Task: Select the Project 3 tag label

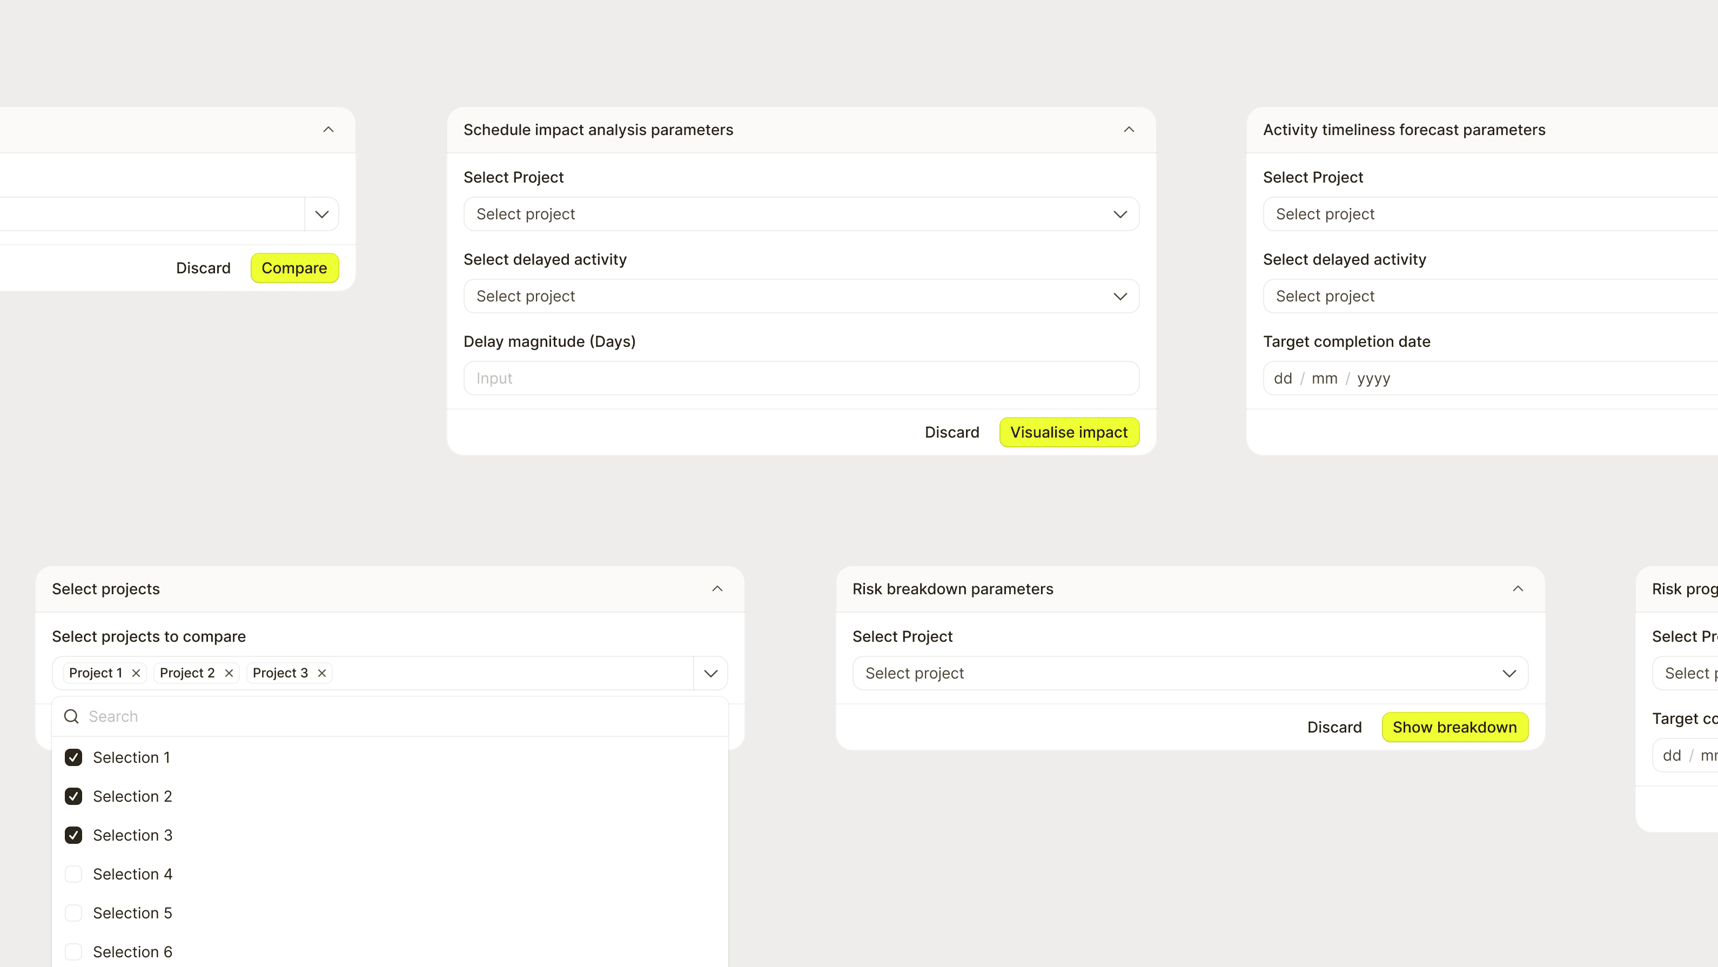Action: point(280,673)
